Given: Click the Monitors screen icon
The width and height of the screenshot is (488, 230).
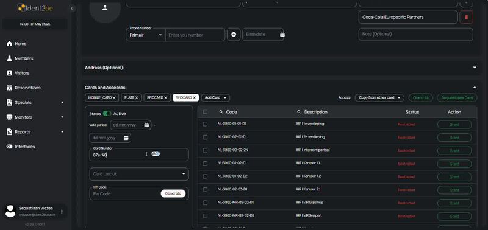Looking at the screenshot, I should pyautogui.click(x=9, y=117).
